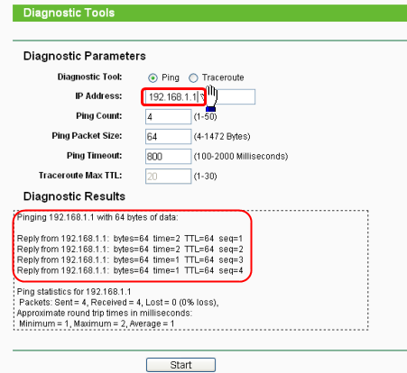
Task: Click the Diagnostic Results heading
Action: 74,196
